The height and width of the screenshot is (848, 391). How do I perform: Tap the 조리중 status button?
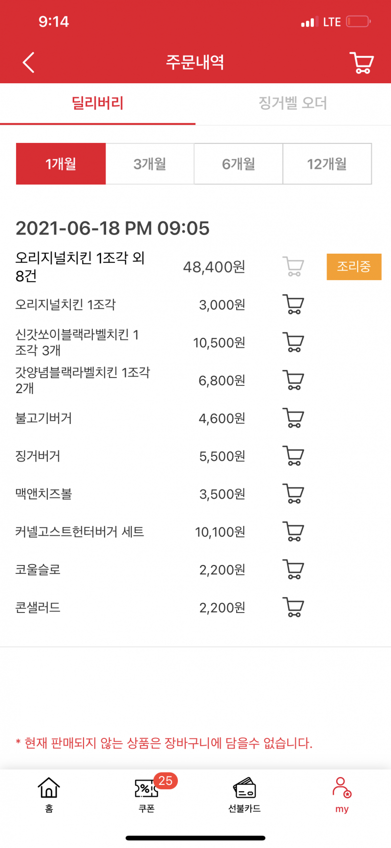(x=354, y=267)
